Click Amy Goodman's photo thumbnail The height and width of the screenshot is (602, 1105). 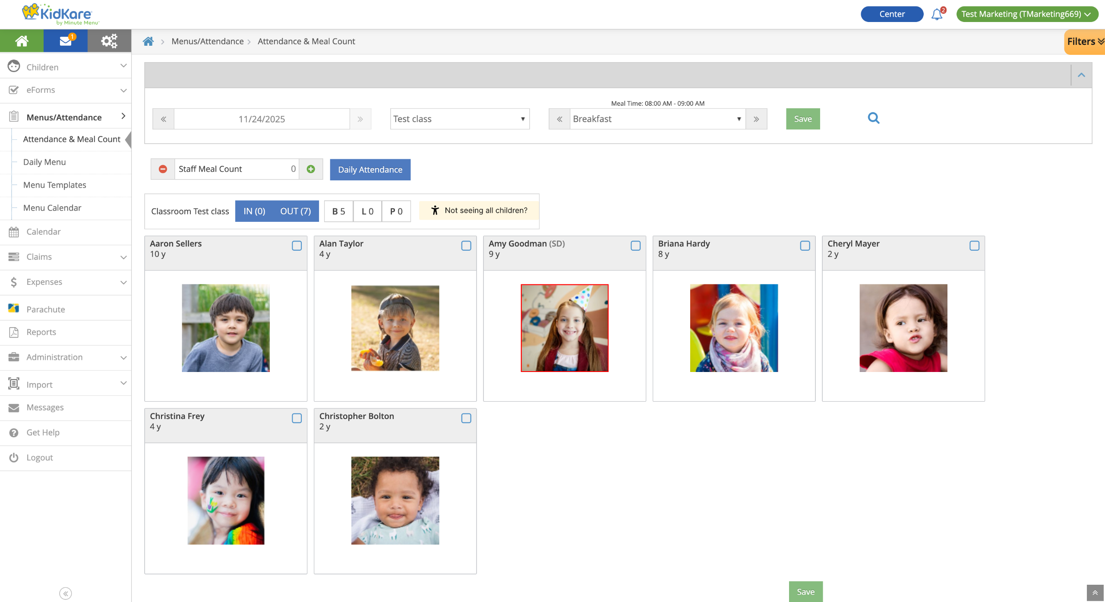pos(564,328)
